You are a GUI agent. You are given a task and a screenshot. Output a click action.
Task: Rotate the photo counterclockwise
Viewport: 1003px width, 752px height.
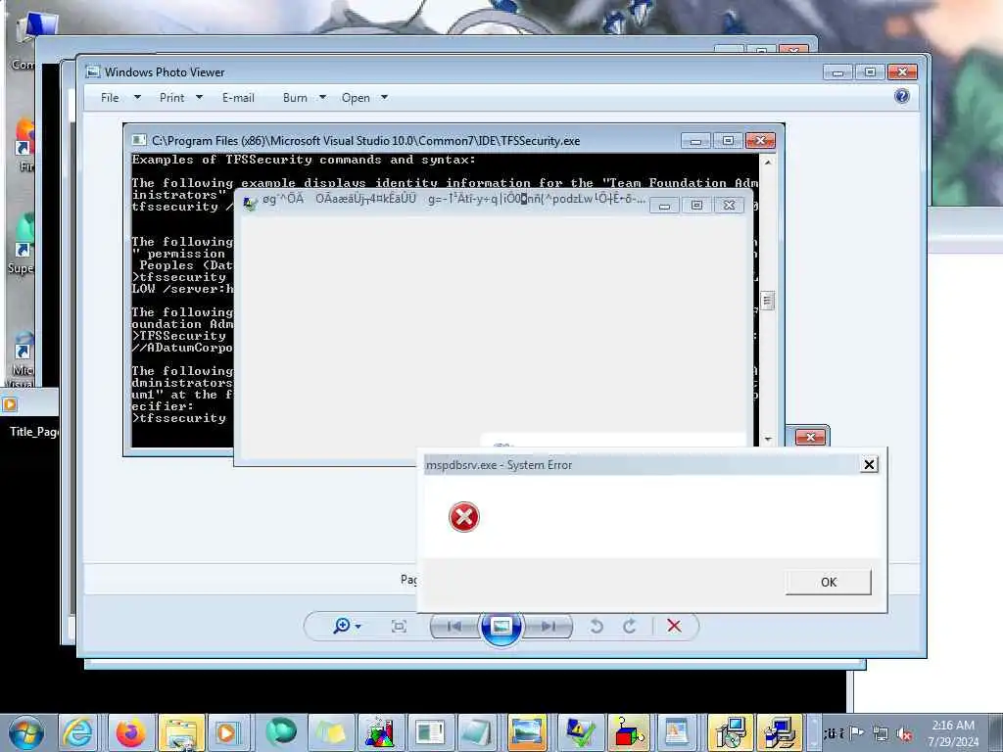(597, 626)
